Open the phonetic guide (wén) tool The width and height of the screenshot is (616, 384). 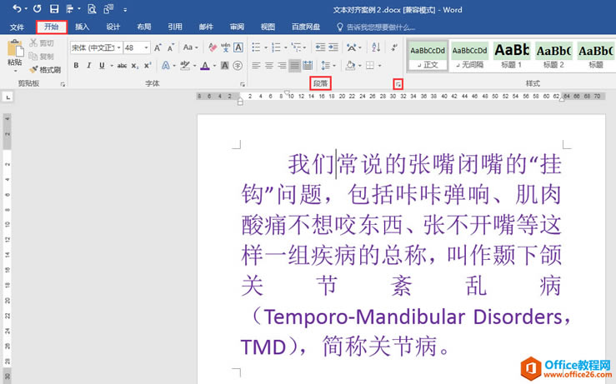pos(226,47)
